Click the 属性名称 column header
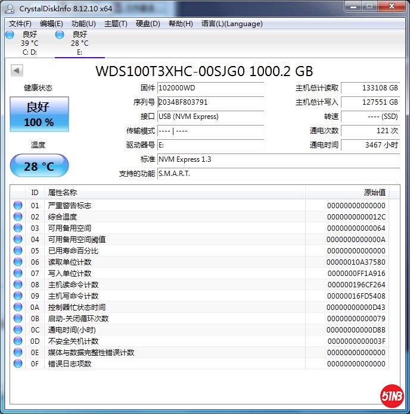 [x=175, y=193]
